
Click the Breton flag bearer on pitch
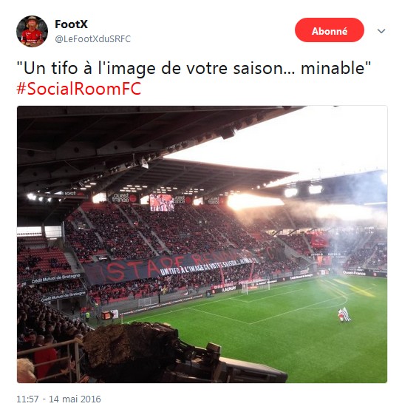pos(344,314)
